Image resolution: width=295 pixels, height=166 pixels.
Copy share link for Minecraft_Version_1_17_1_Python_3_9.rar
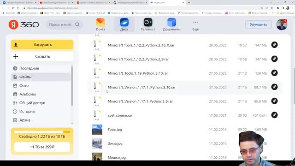tap(275, 101)
